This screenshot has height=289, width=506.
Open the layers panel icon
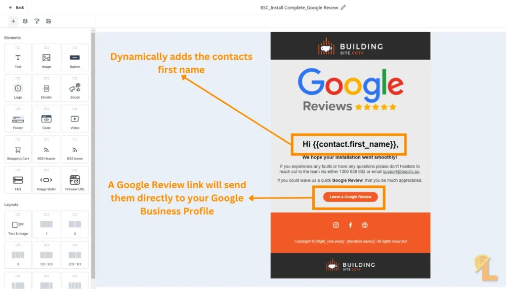tap(25, 21)
